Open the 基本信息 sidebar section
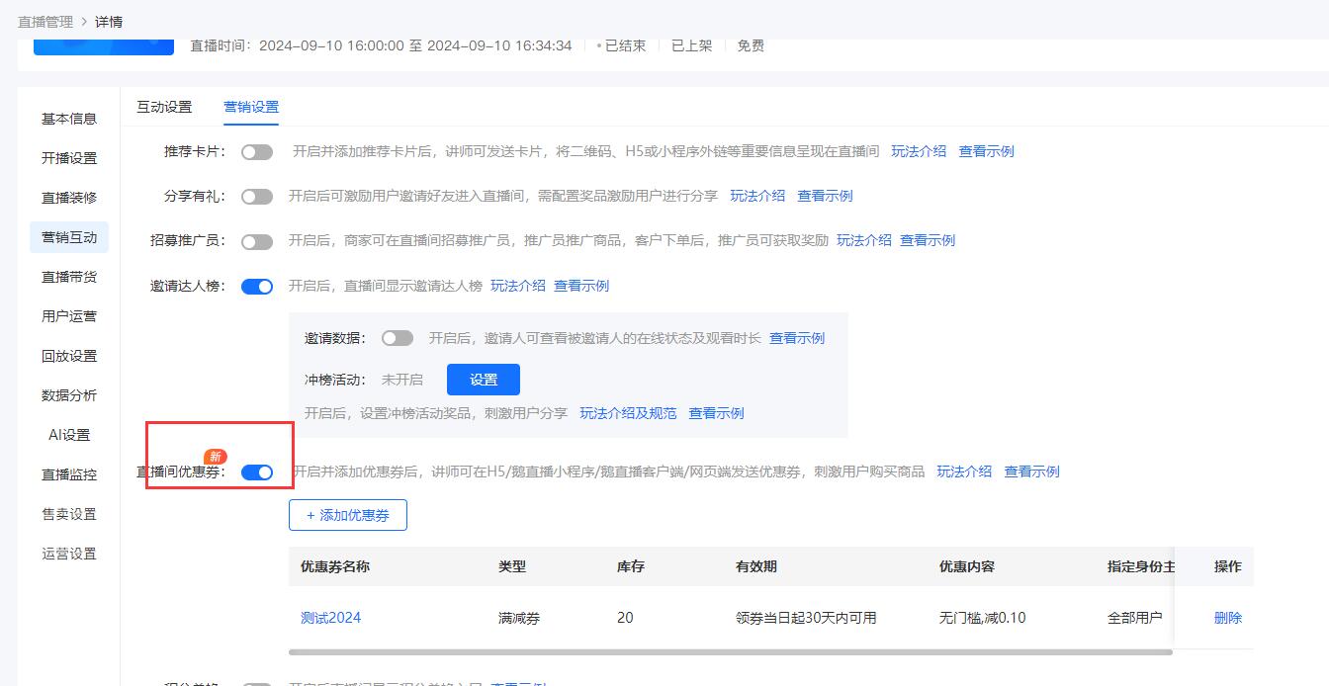 tap(68, 118)
